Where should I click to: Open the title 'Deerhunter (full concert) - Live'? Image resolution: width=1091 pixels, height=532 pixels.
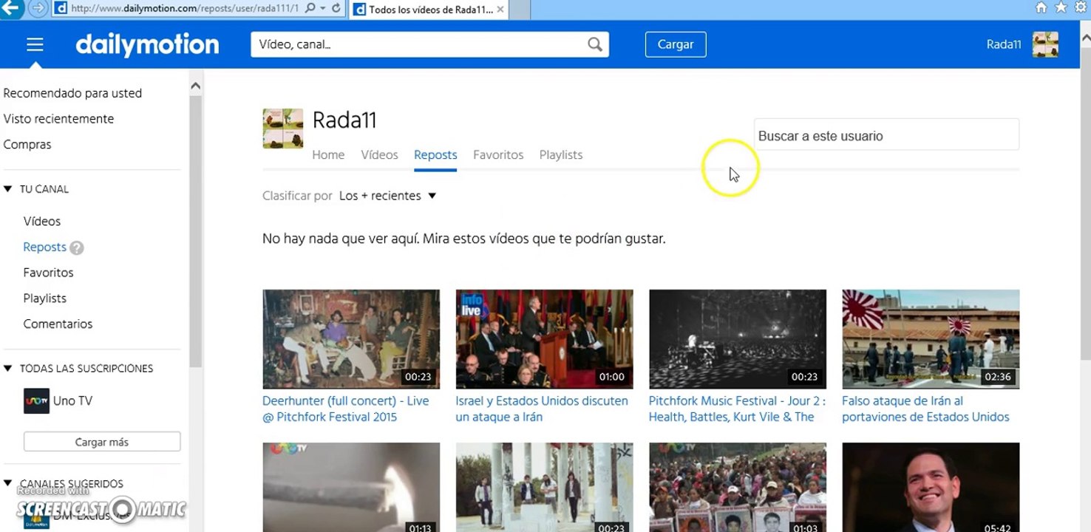click(x=346, y=409)
